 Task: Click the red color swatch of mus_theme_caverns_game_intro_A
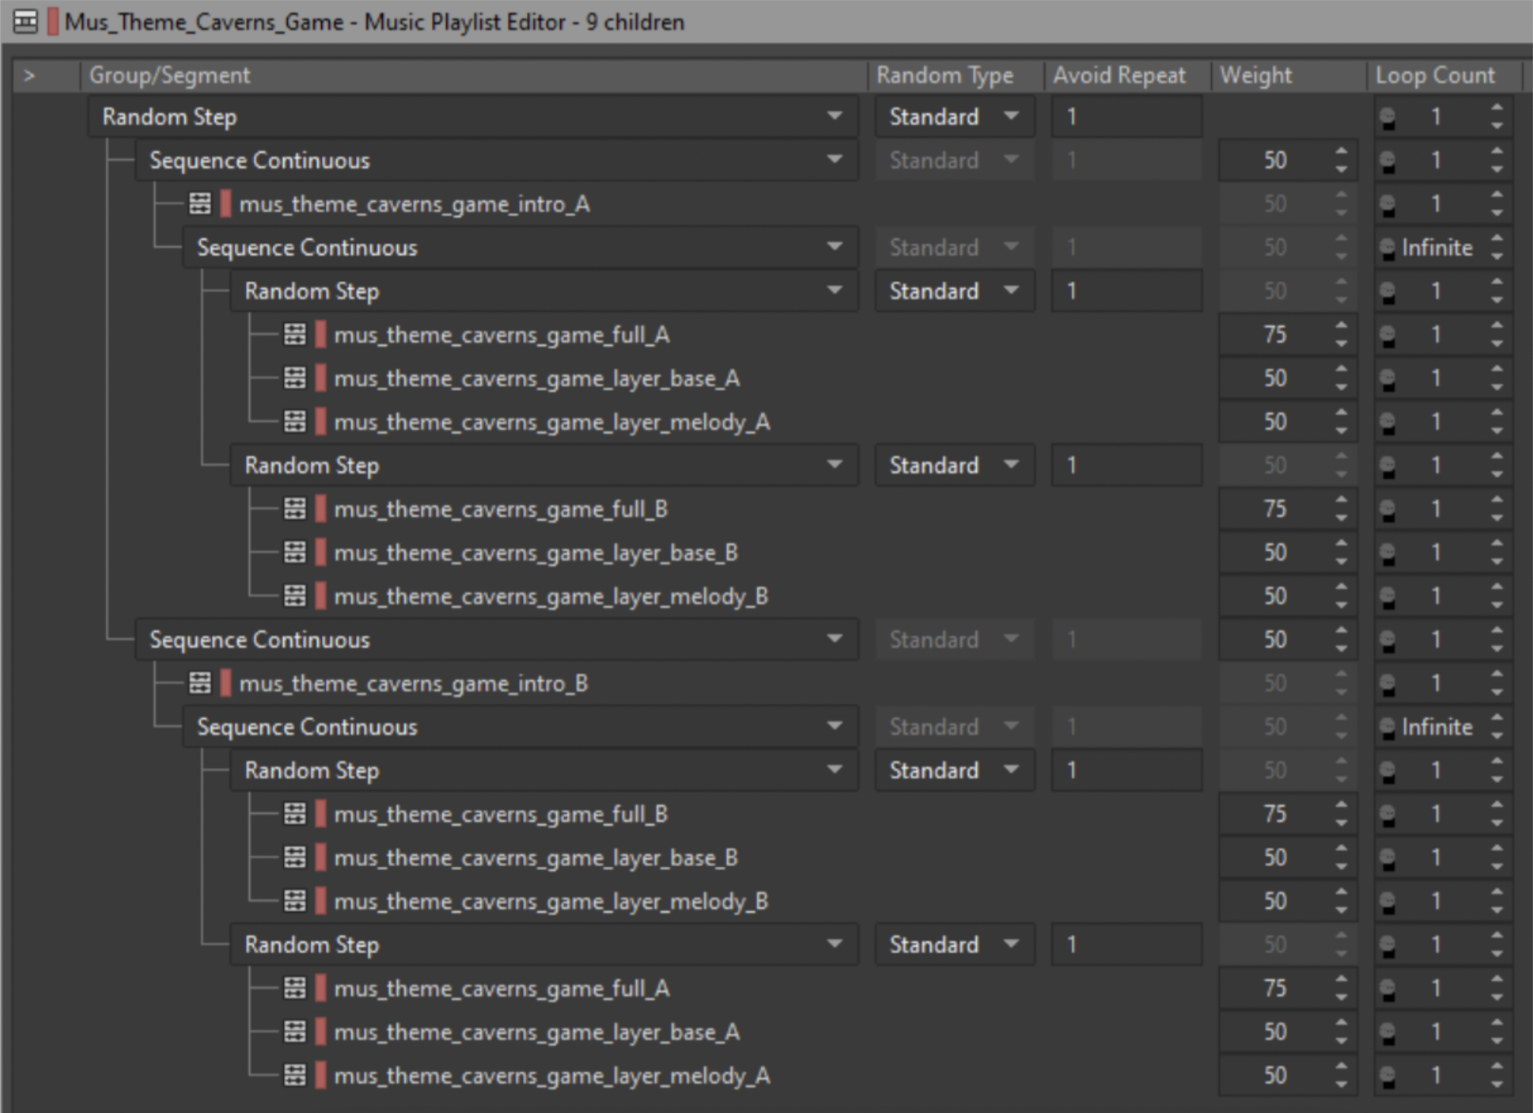click(226, 204)
